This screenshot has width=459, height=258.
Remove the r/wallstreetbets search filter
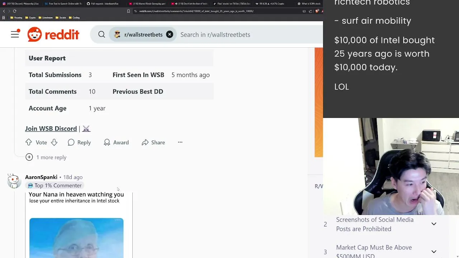(x=170, y=34)
